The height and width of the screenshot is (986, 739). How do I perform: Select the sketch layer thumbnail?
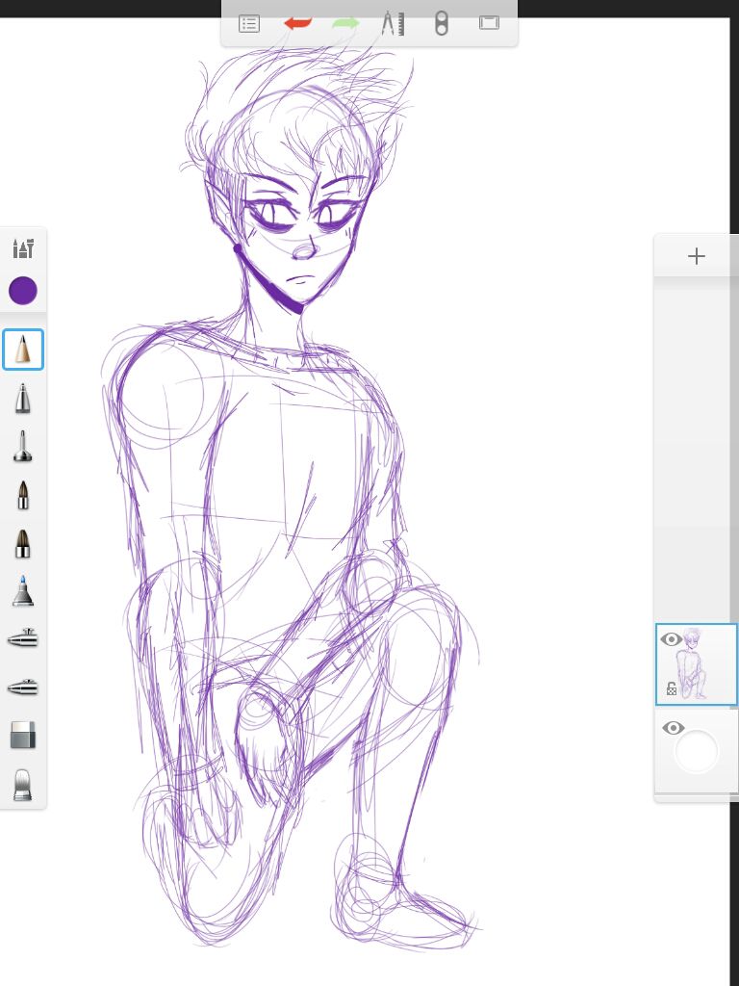(697, 664)
